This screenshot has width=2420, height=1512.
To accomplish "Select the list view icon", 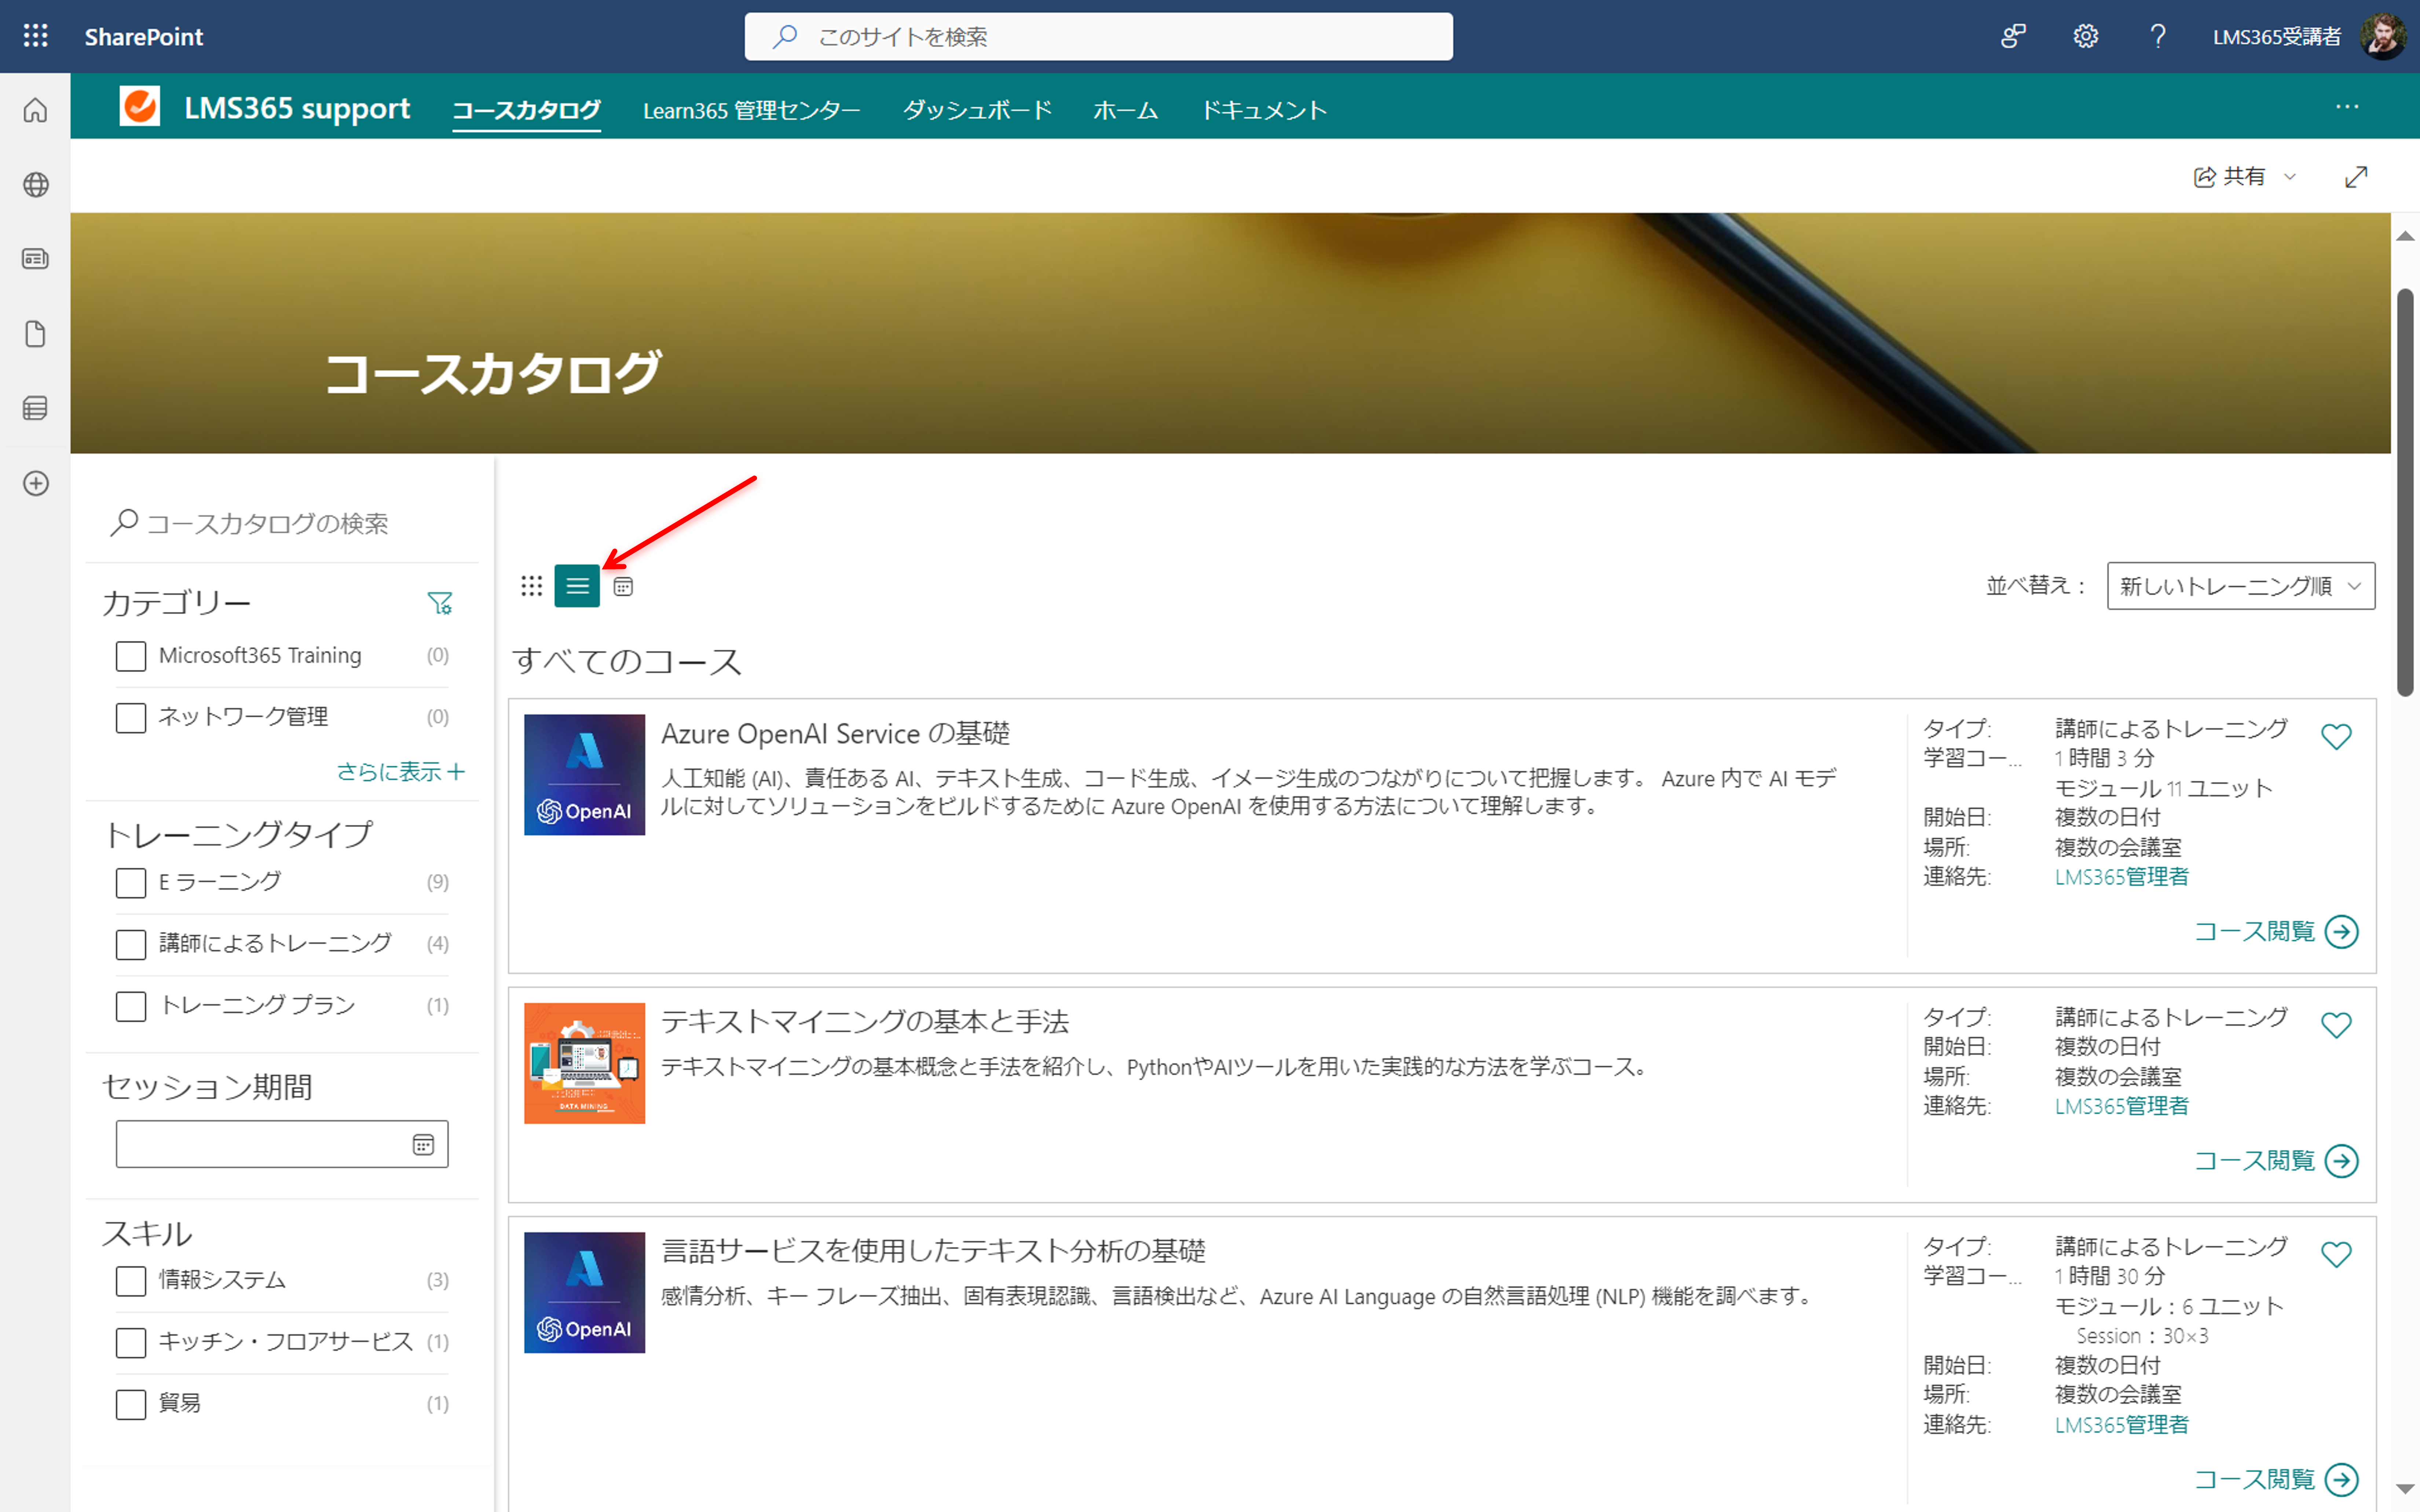I will [577, 586].
